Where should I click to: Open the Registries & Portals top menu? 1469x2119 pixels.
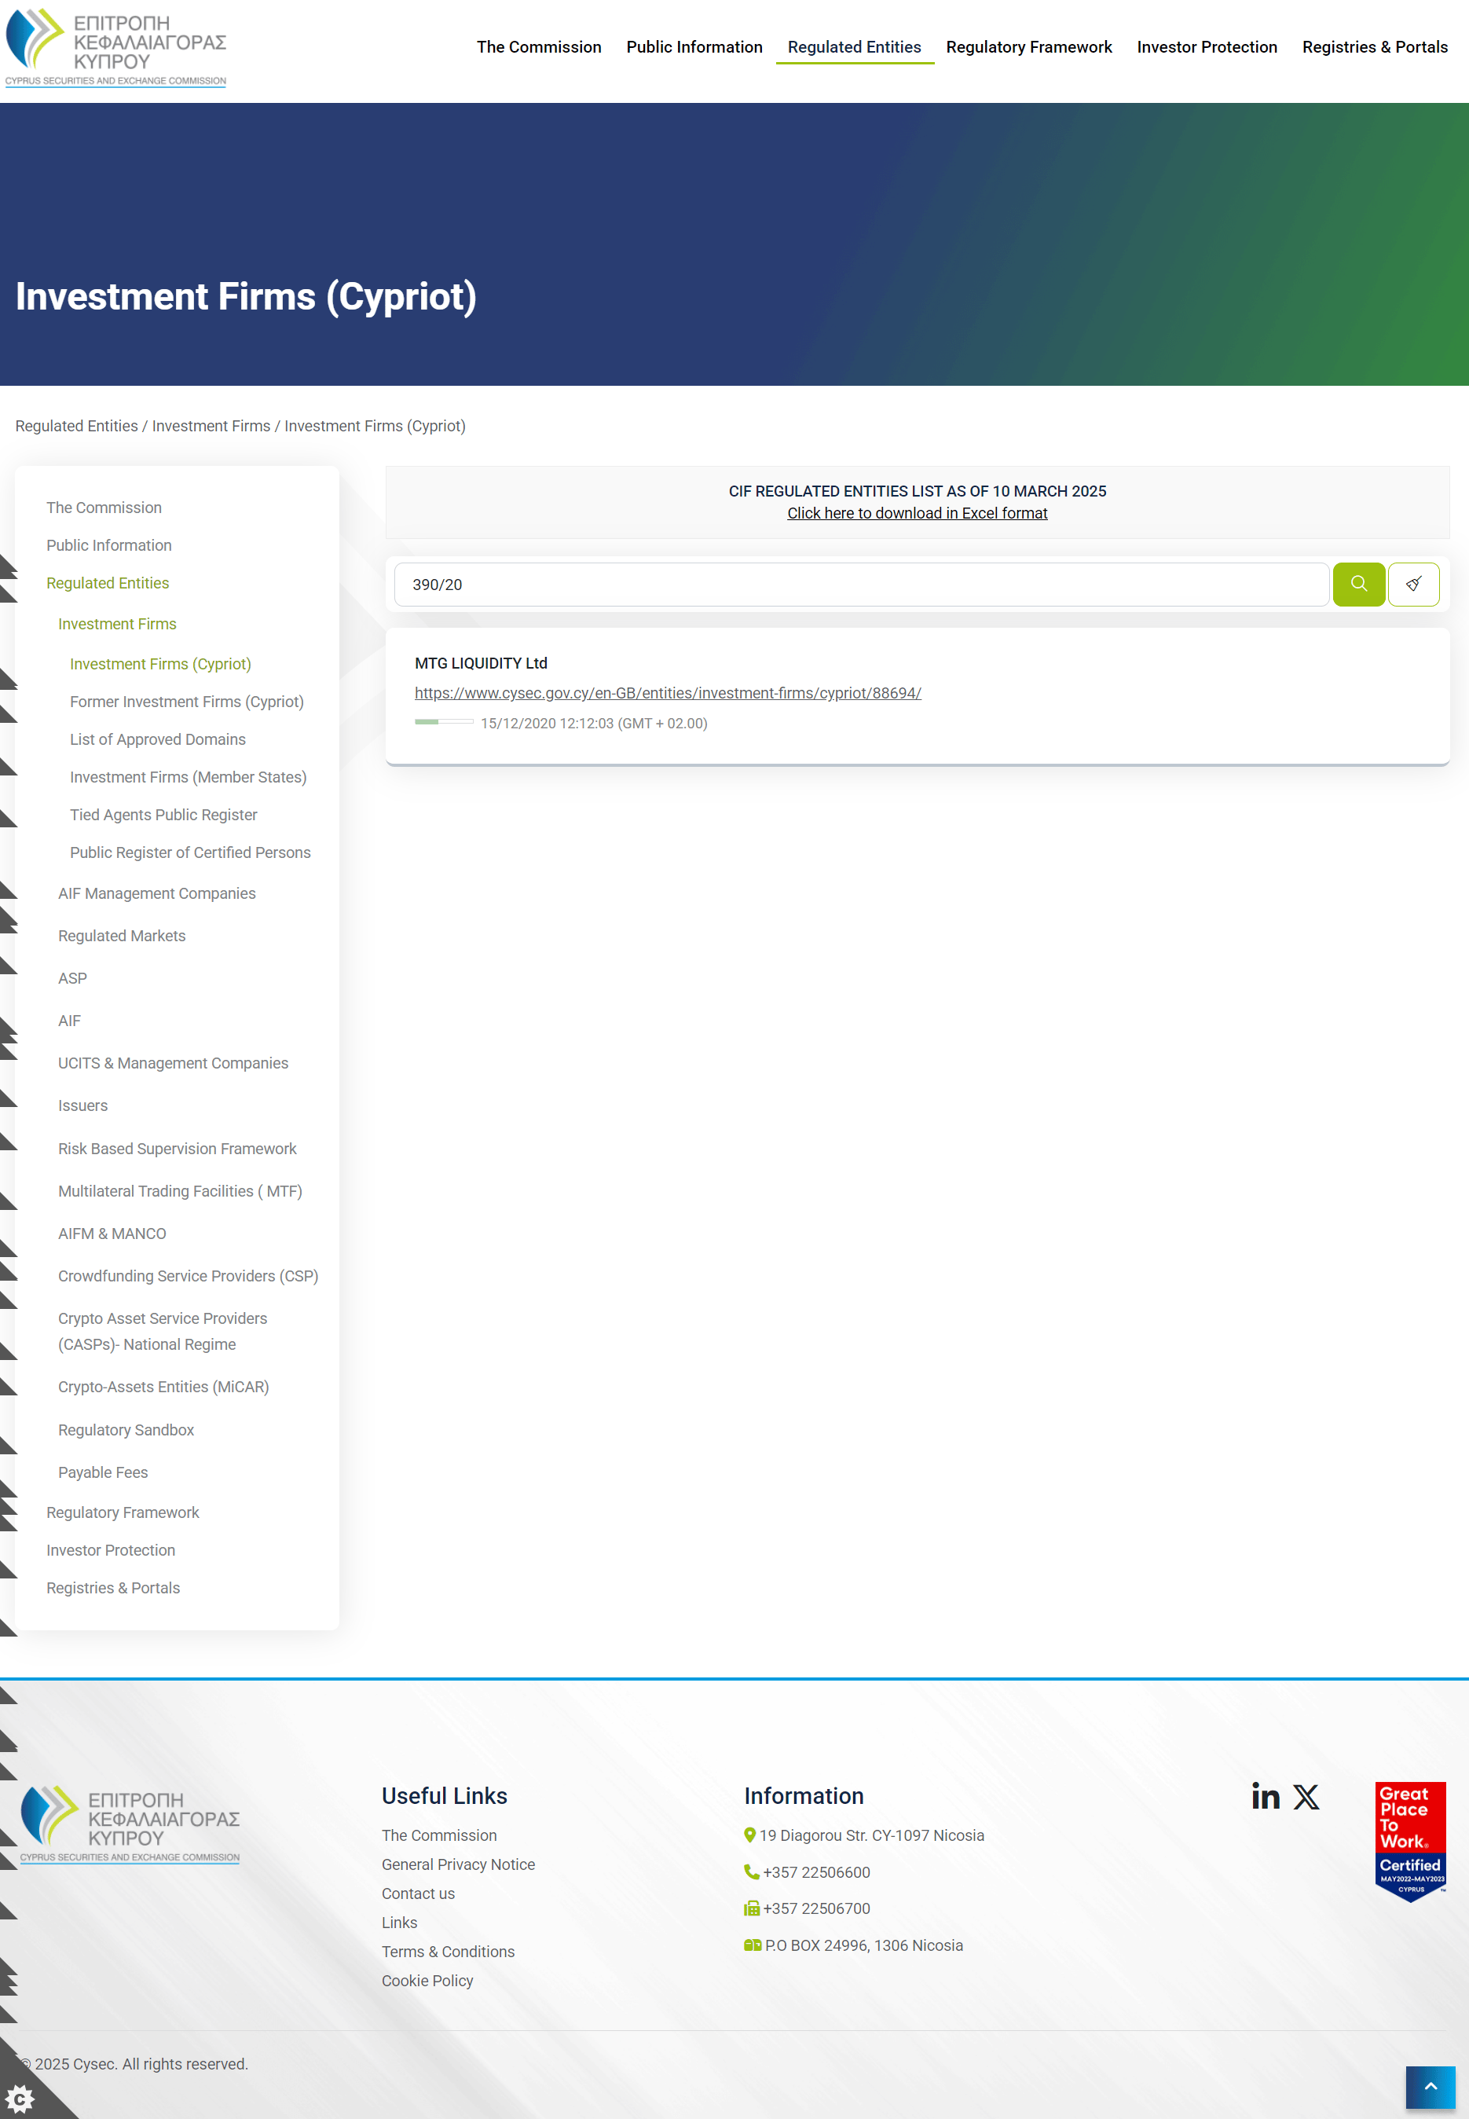[x=1374, y=47]
